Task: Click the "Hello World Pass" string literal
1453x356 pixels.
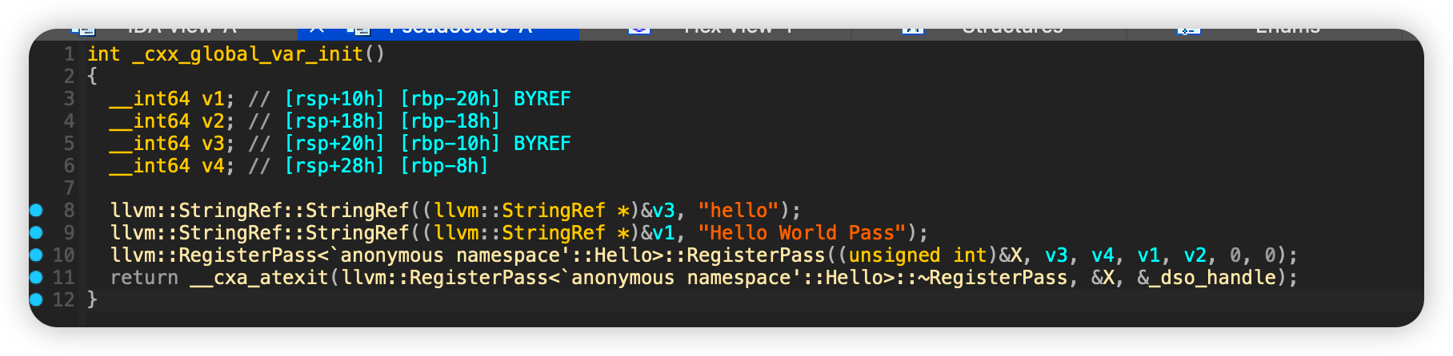Action: pyautogui.click(x=802, y=233)
